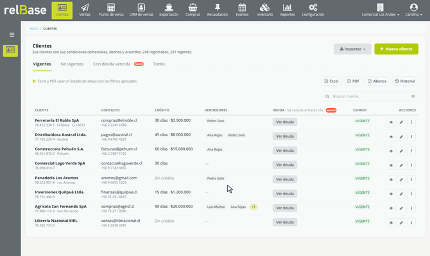Open the Ventas module

(85, 10)
